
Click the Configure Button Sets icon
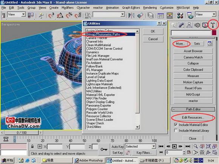point(210,44)
